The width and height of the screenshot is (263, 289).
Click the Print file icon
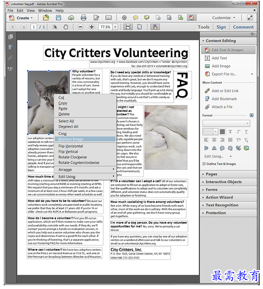(x=83, y=18)
